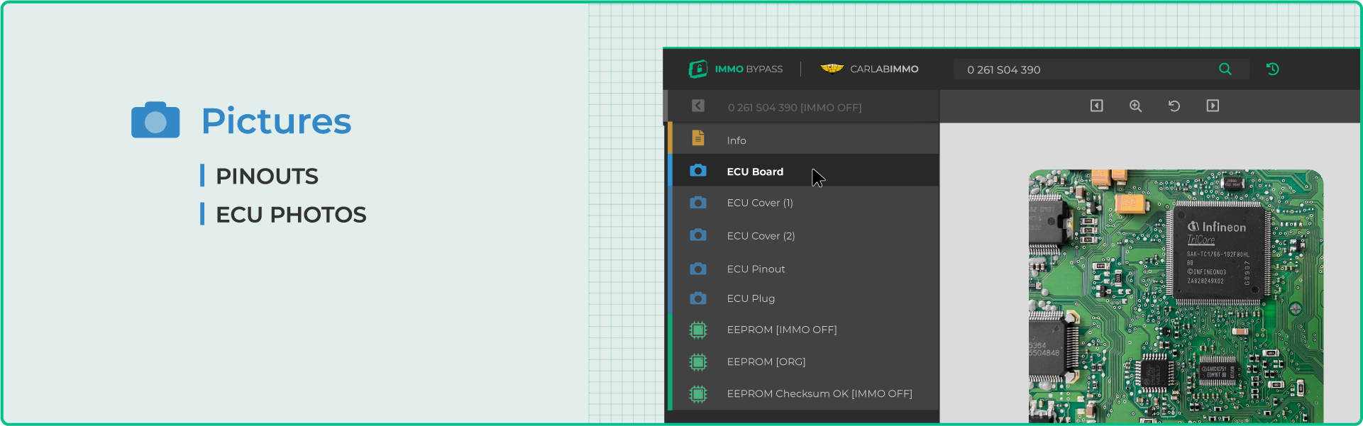
Task: Open ECU Cover (1) photo
Action: (x=759, y=203)
